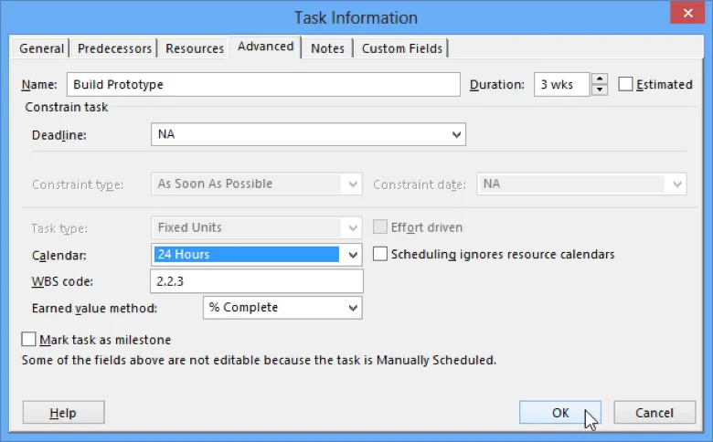Switch to the General tab
713x442 pixels.
pos(42,48)
